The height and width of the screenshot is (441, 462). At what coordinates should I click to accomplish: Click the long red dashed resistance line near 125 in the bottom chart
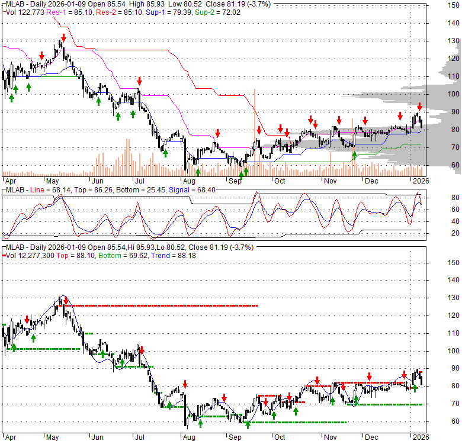pos(158,305)
